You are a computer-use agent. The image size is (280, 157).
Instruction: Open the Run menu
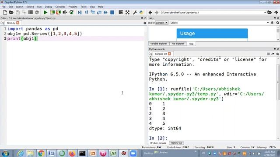(39, 7)
